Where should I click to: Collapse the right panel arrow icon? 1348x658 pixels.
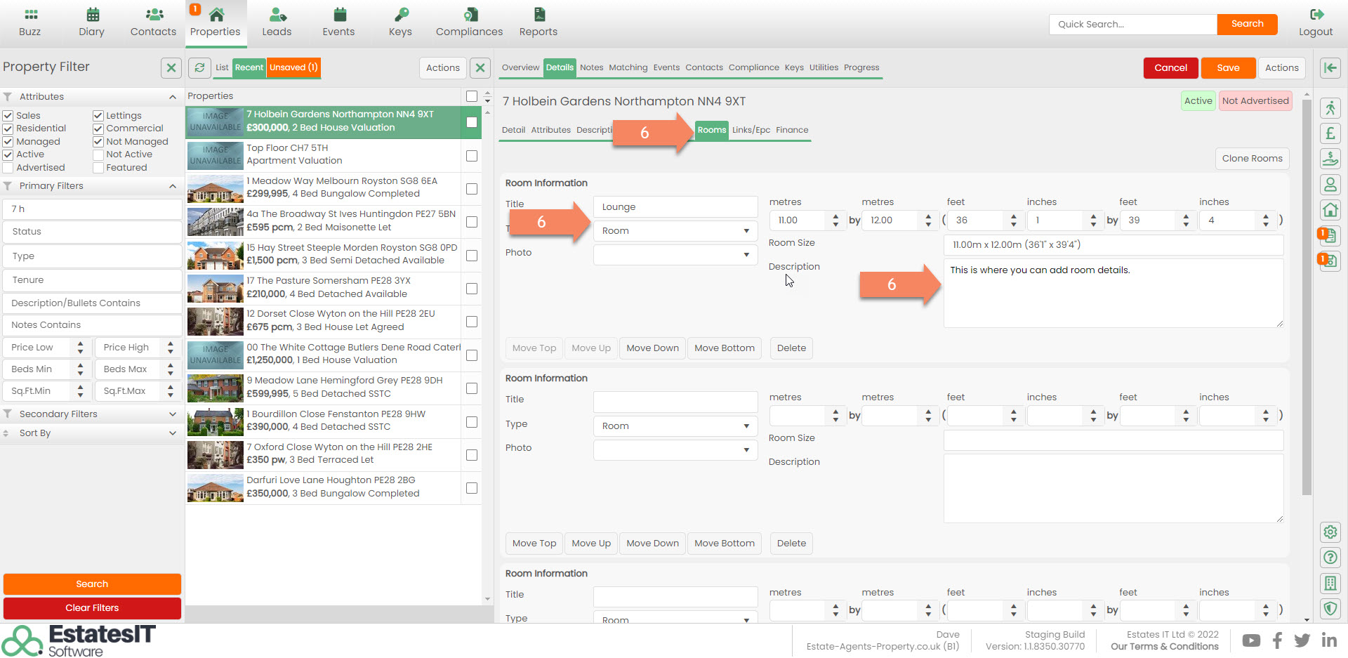pos(1330,67)
